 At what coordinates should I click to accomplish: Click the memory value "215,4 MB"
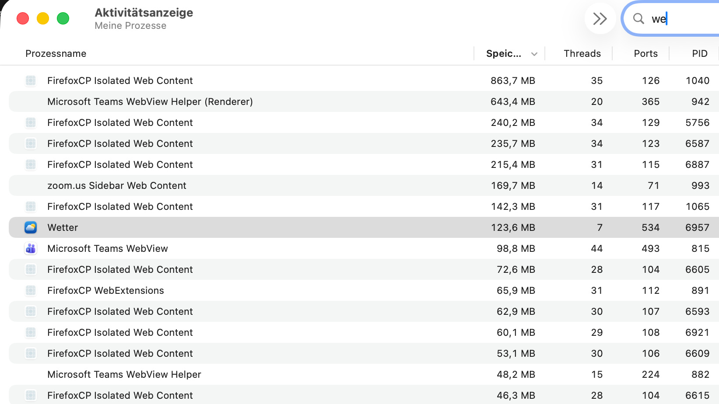513,164
